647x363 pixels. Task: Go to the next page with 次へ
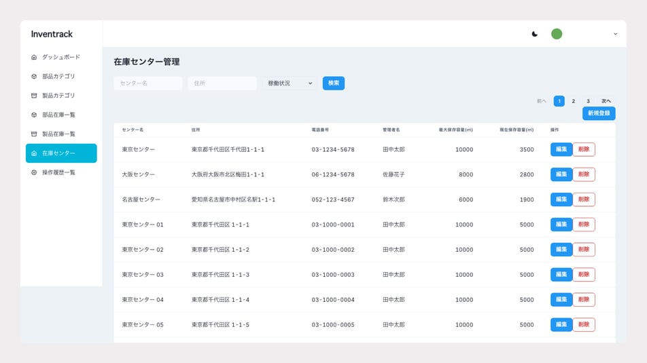(606, 101)
